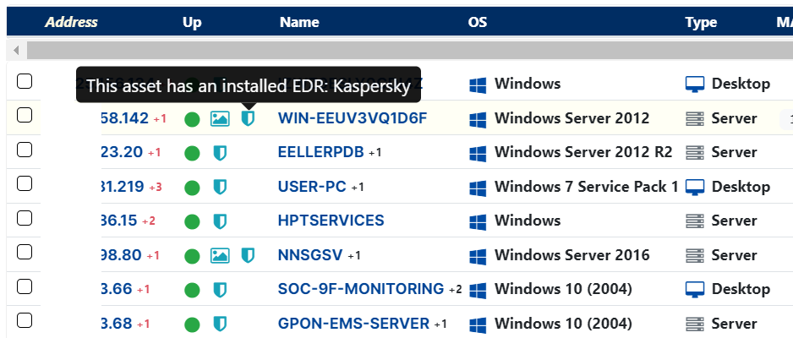Open the NNSGSV asset name link
The height and width of the screenshot is (338, 793).
(x=310, y=255)
